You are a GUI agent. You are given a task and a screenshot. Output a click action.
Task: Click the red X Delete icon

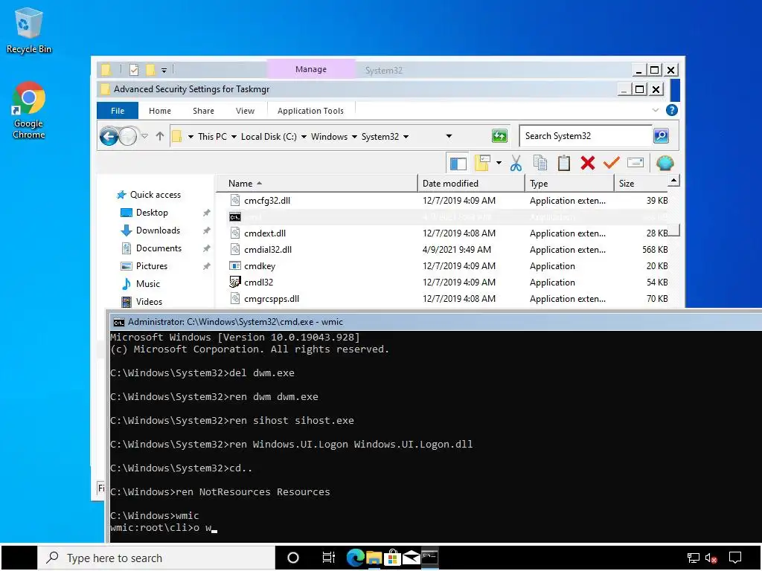(588, 163)
